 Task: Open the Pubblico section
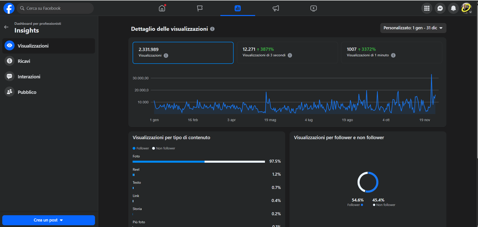[x=27, y=92]
